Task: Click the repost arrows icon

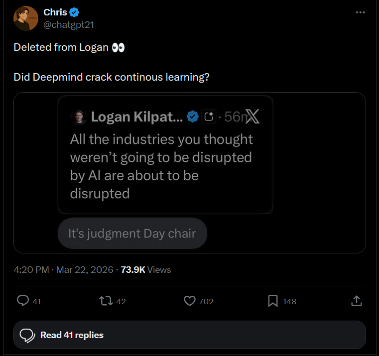Action: click(105, 301)
